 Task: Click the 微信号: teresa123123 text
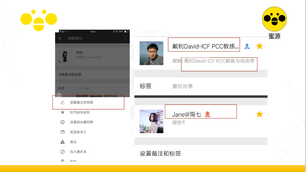89,57
